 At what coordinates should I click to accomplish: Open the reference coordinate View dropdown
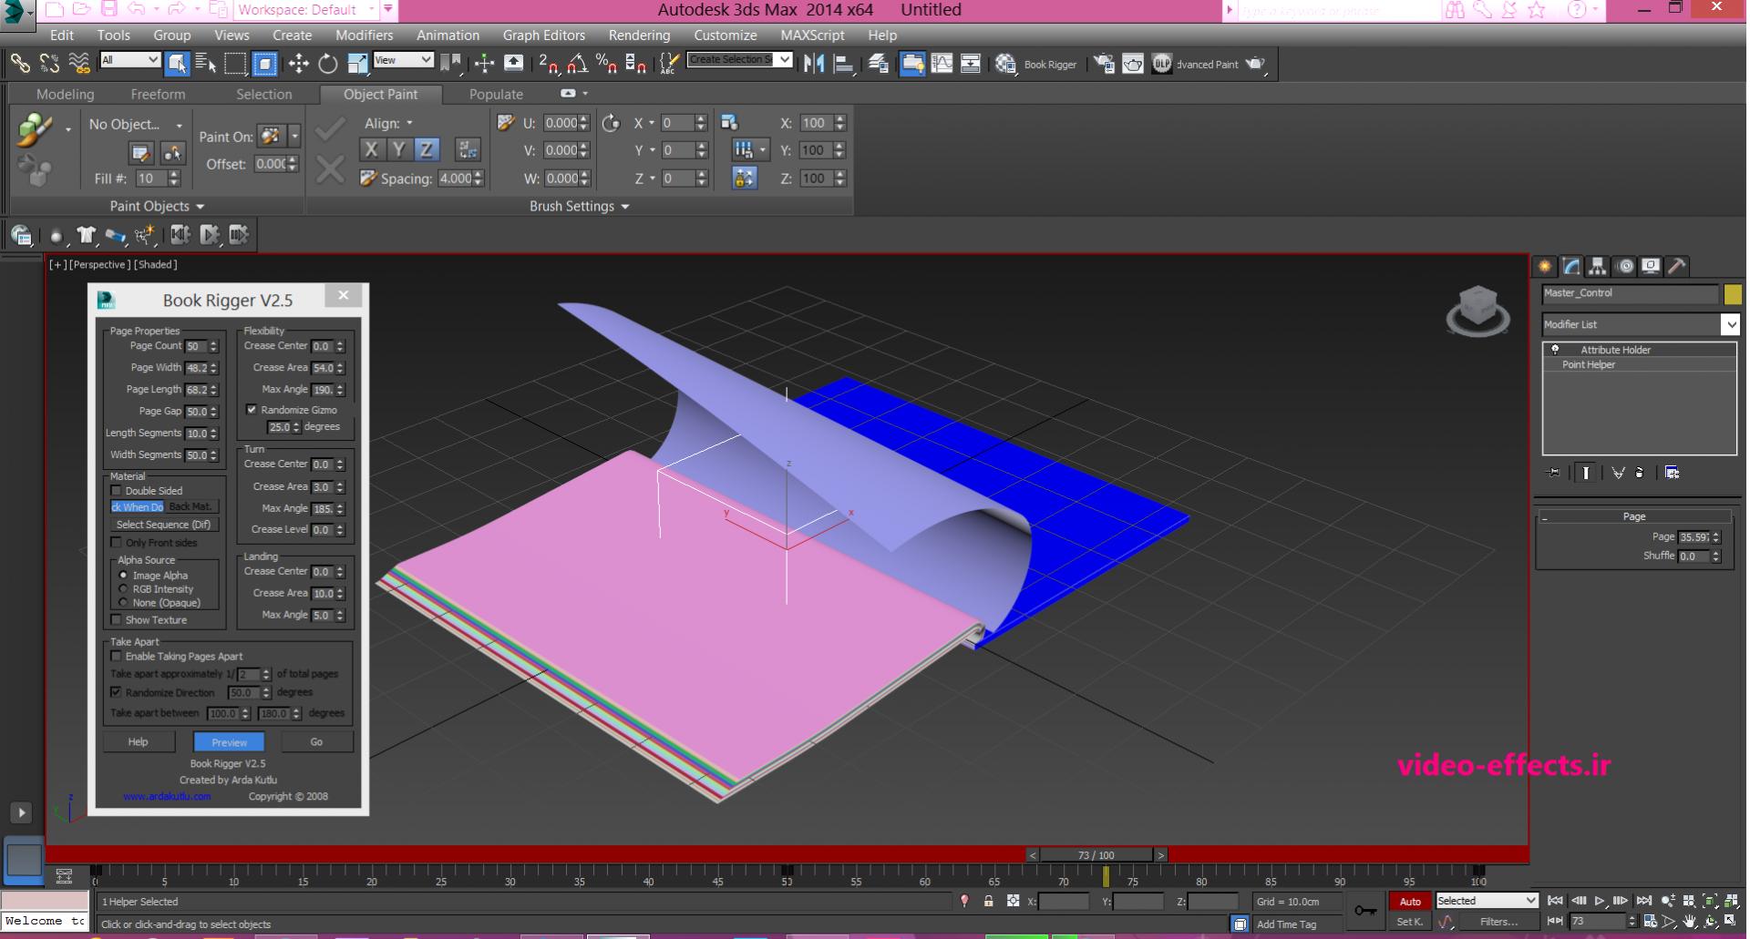coord(403,60)
